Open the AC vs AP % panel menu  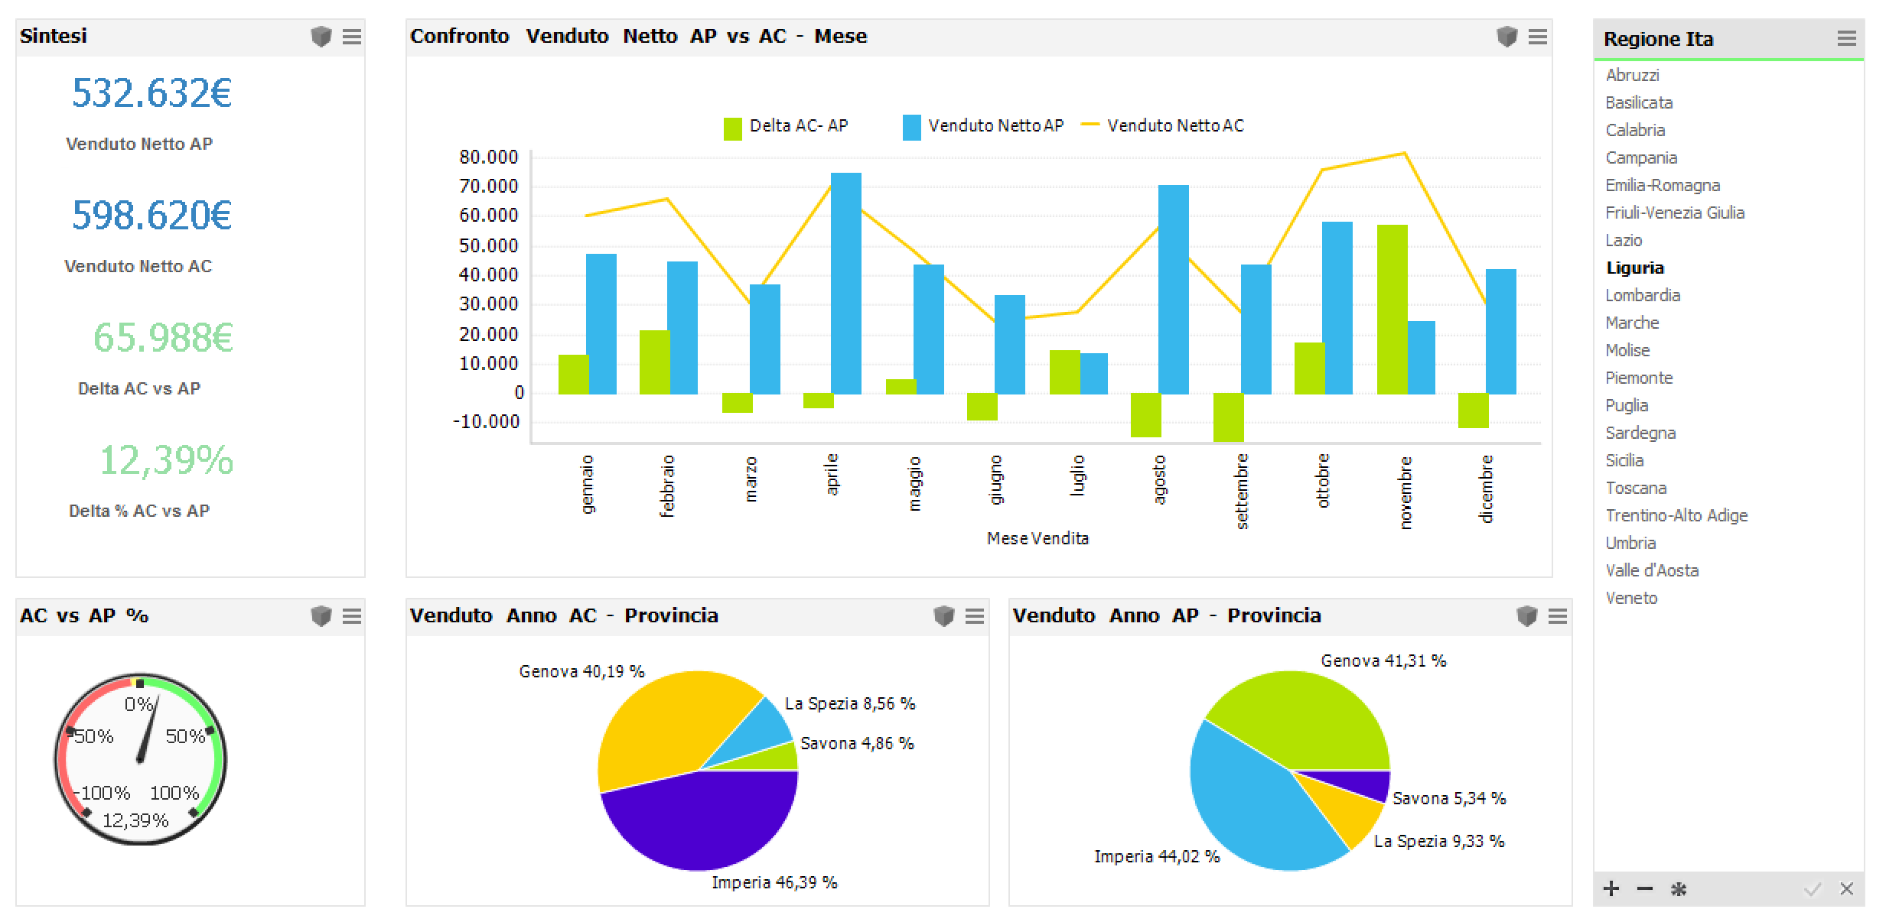pos(352,616)
